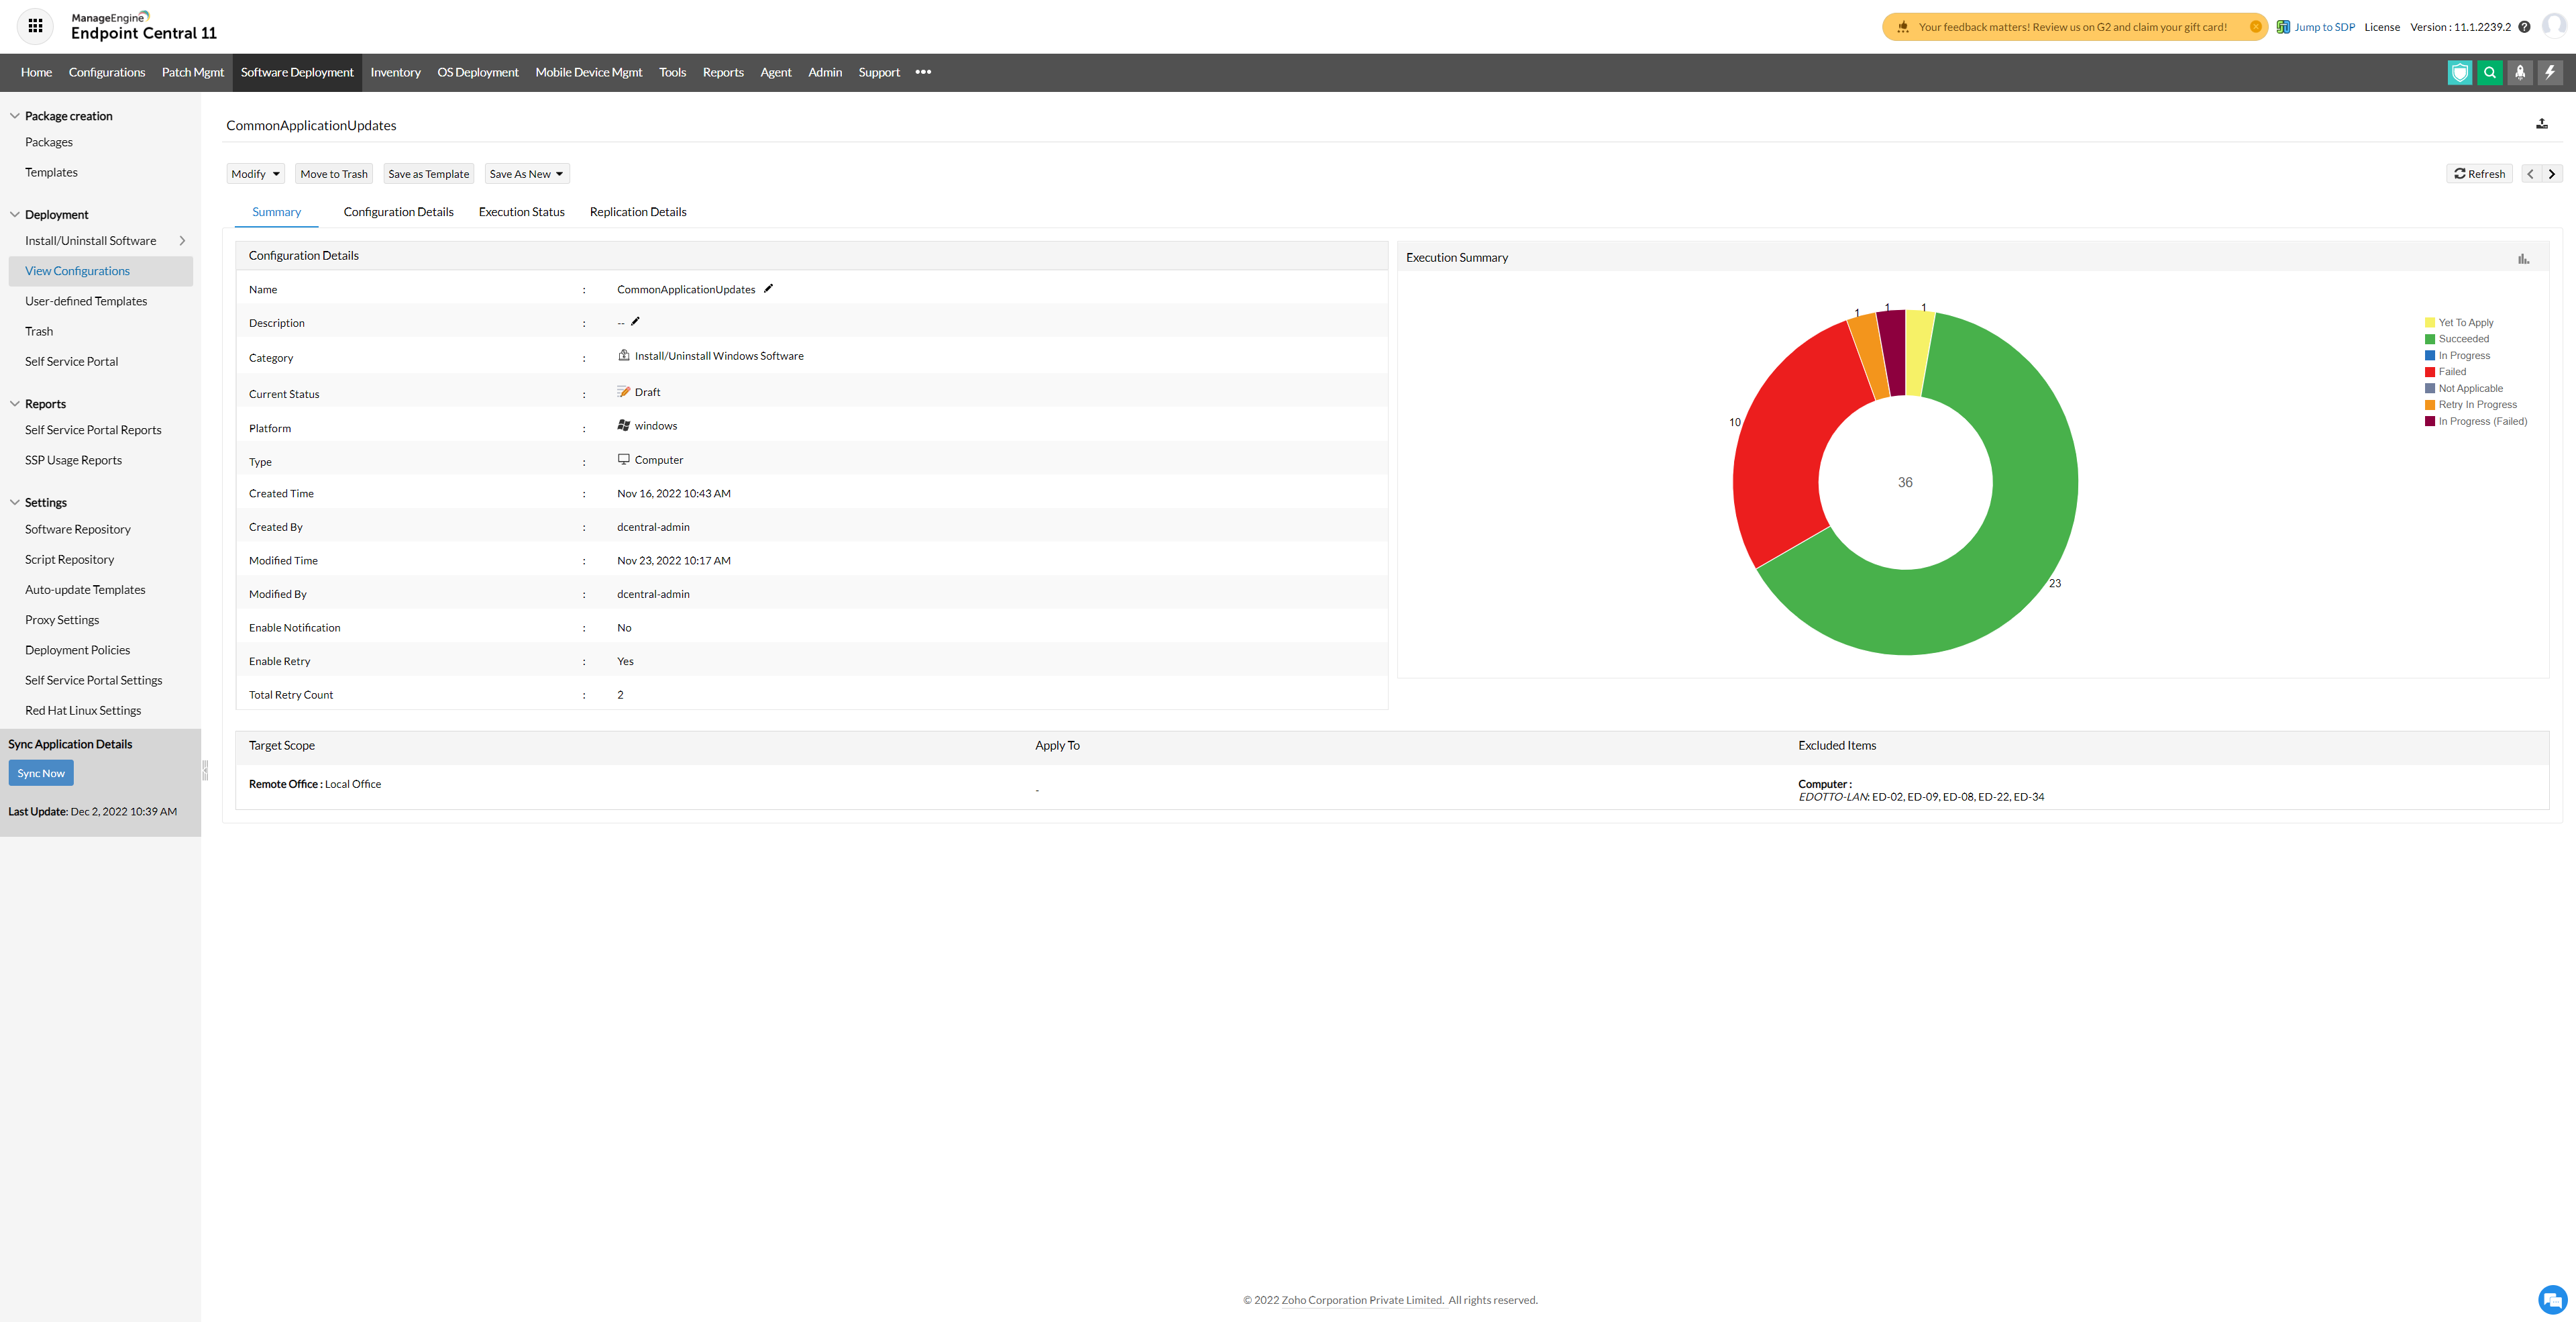The height and width of the screenshot is (1322, 2576).
Task: Click the bar chart icon in Execution Summary
Action: pos(2523,259)
